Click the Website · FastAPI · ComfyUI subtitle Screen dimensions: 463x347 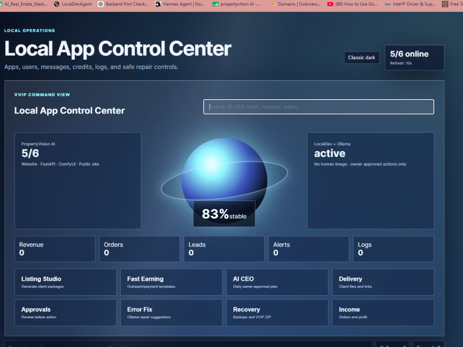(60, 164)
